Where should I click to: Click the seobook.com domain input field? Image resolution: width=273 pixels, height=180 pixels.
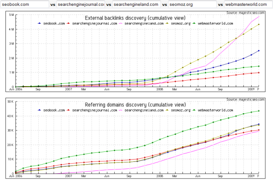(25, 5)
